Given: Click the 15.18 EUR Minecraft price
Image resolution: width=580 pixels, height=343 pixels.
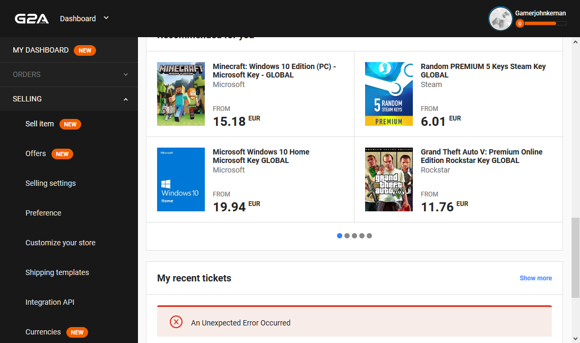Looking at the screenshot, I should point(236,121).
